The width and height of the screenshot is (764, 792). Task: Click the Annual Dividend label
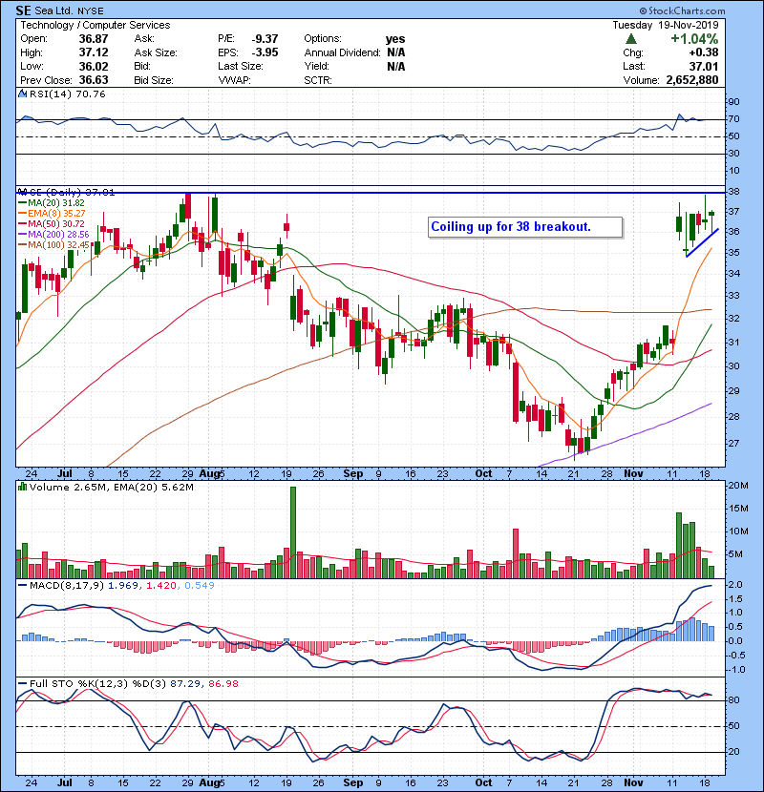pyautogui.click(x=342, y=52)
